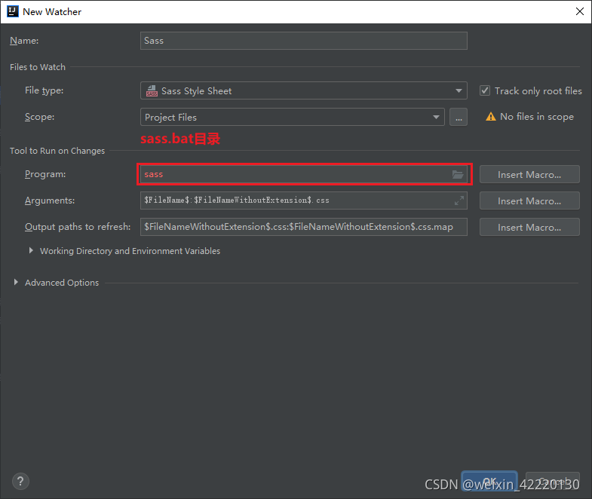Toggle Track only root files checkbox
Viewport: 592px width, 499px height.
(485, 90)
